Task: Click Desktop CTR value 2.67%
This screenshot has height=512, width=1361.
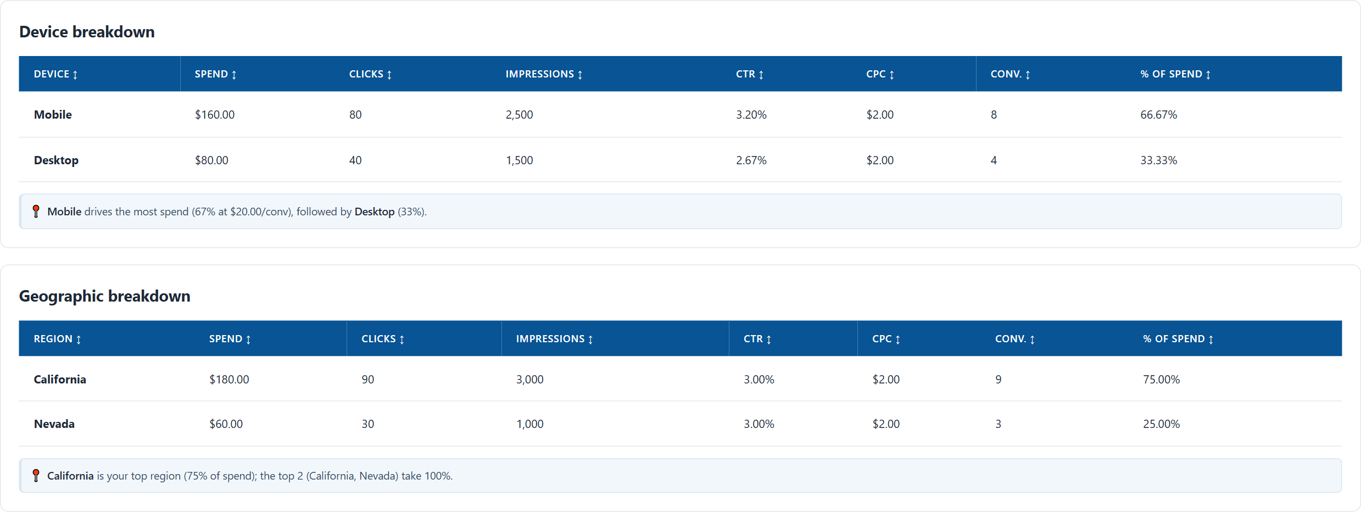Action: click(751, 160)
